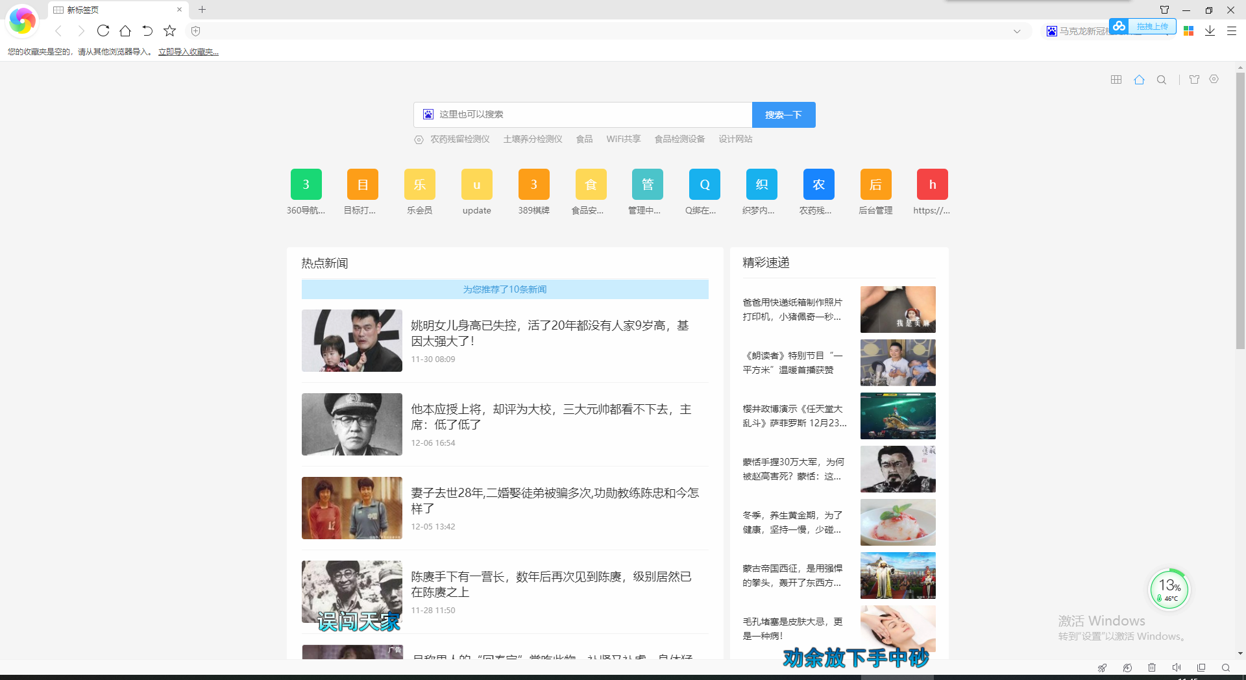Go forward with the forward arrow
Image resolution: width=1246 pixels, height=680 pixels.
pos(80,30)
